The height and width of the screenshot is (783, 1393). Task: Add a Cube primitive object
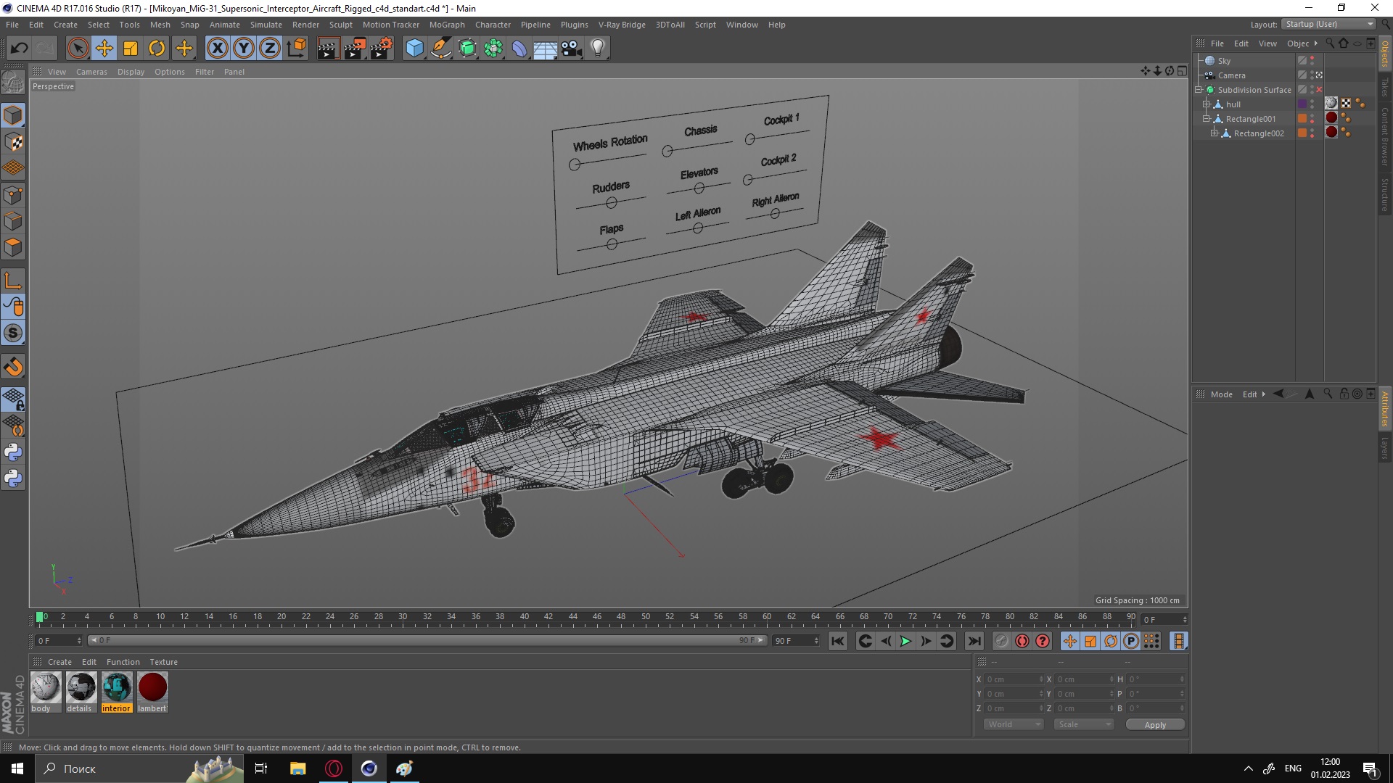click(x=414, y=49)
